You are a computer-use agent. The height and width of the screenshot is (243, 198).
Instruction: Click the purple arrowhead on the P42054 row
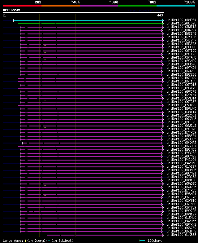[x=162, y=160]
